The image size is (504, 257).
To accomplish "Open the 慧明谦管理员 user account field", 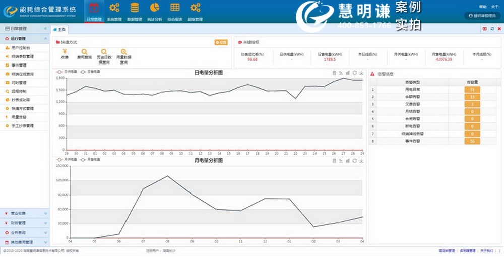I will point(482,16).
